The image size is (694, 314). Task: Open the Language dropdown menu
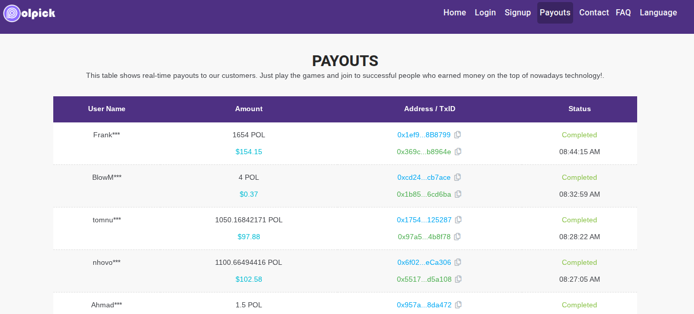(x=658, y=13)
